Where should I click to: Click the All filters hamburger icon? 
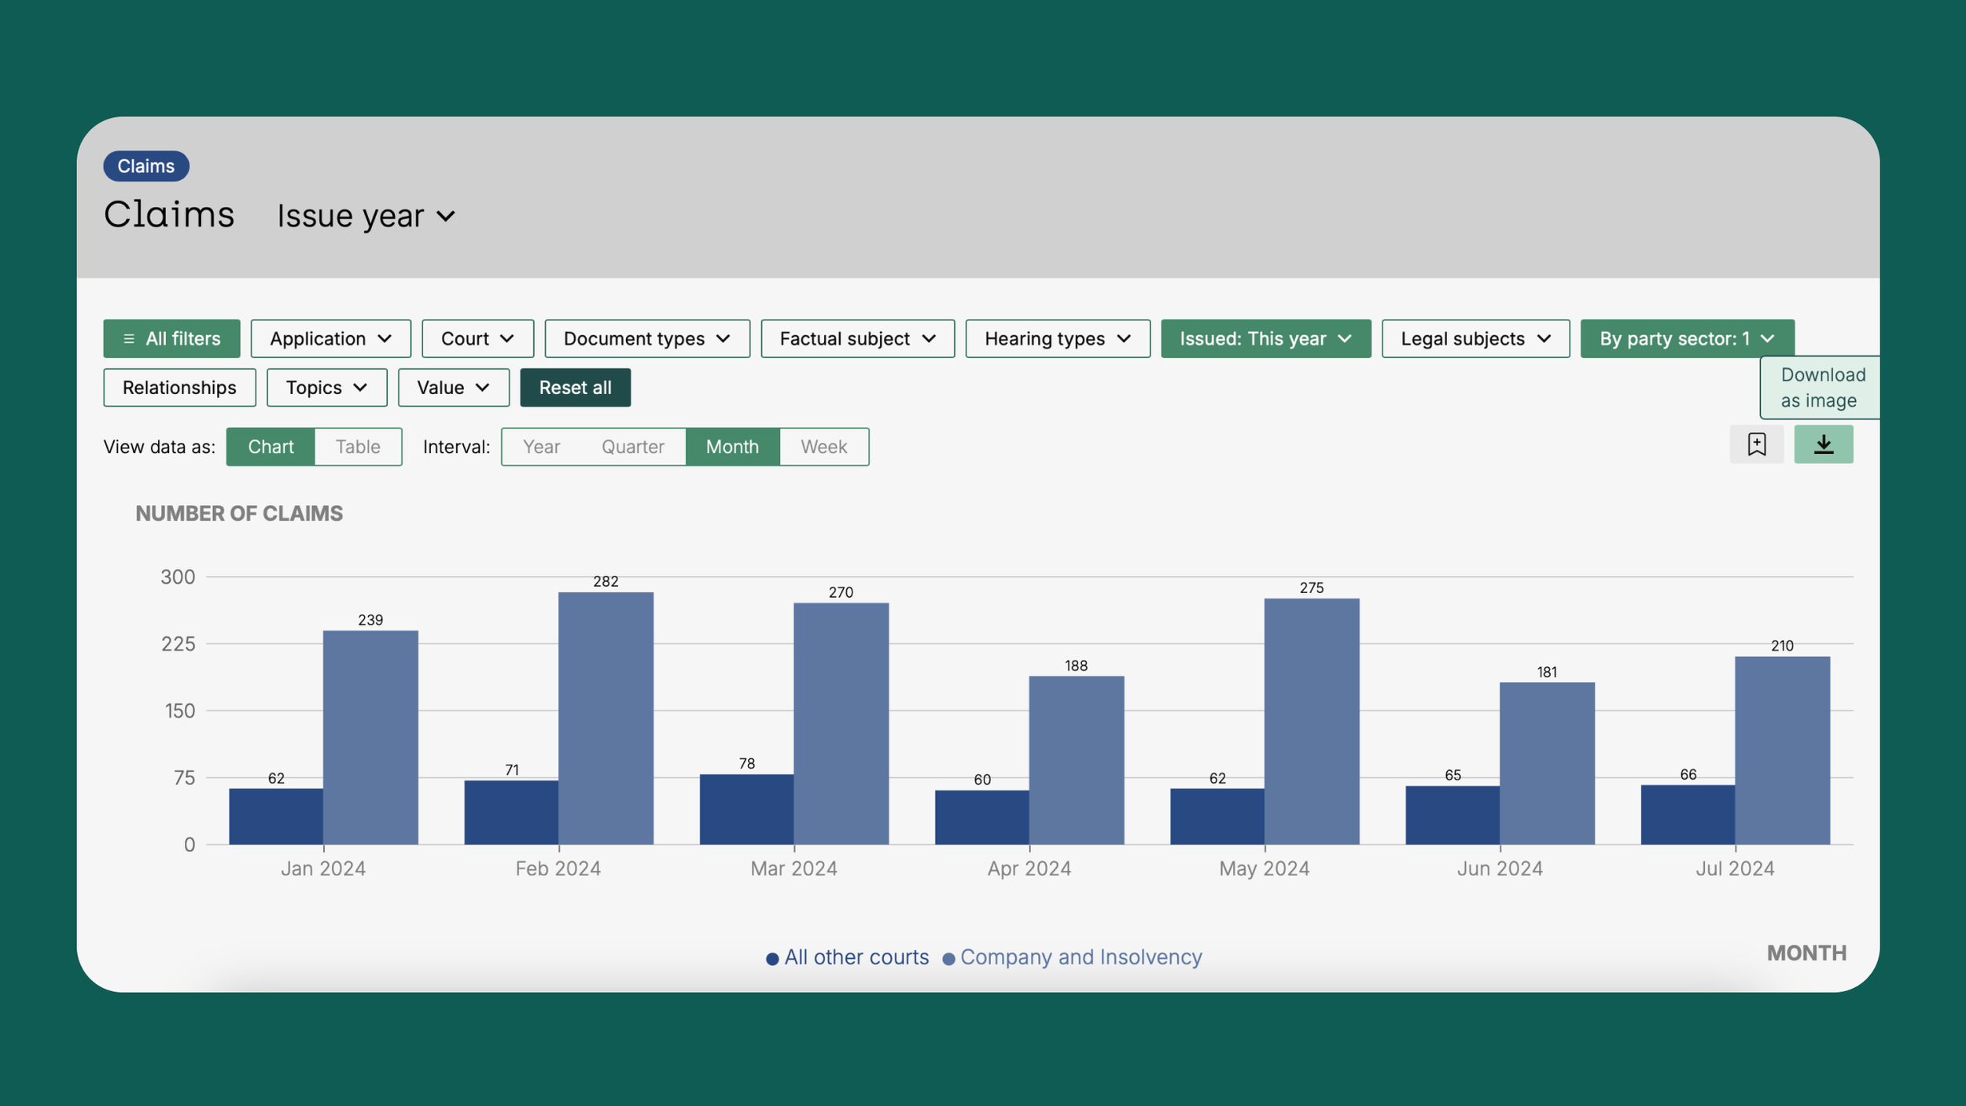point(129,339)
